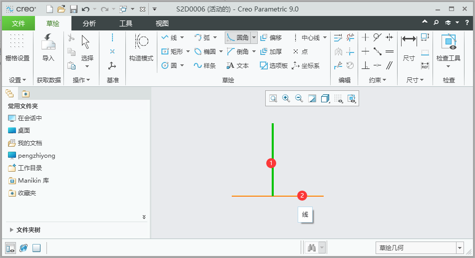Expand the 矩形 rectangle dropdown arrow

[188, 51]
